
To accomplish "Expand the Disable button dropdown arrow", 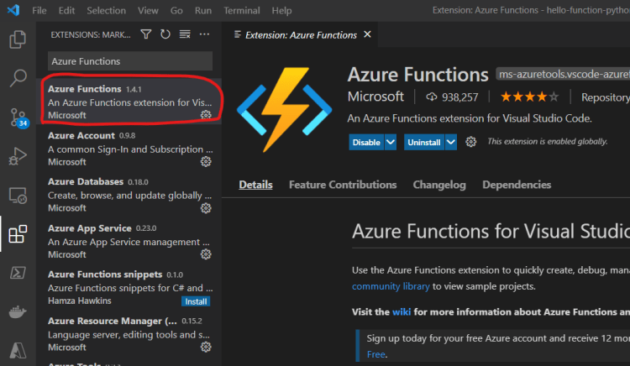I will tap(391, 142).
